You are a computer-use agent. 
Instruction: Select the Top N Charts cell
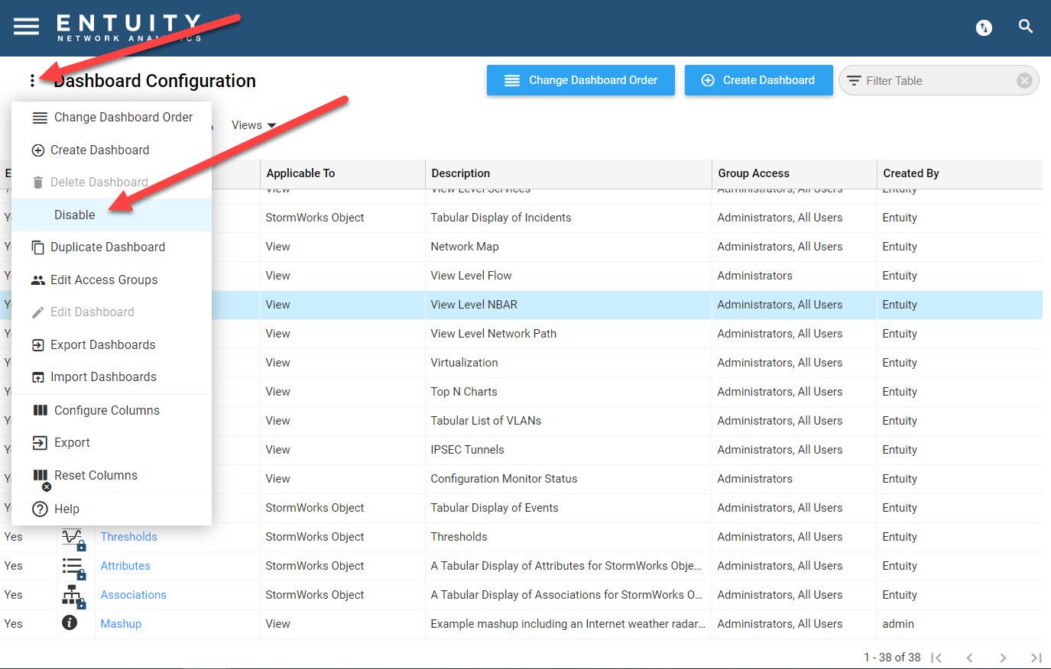(568, 392)
